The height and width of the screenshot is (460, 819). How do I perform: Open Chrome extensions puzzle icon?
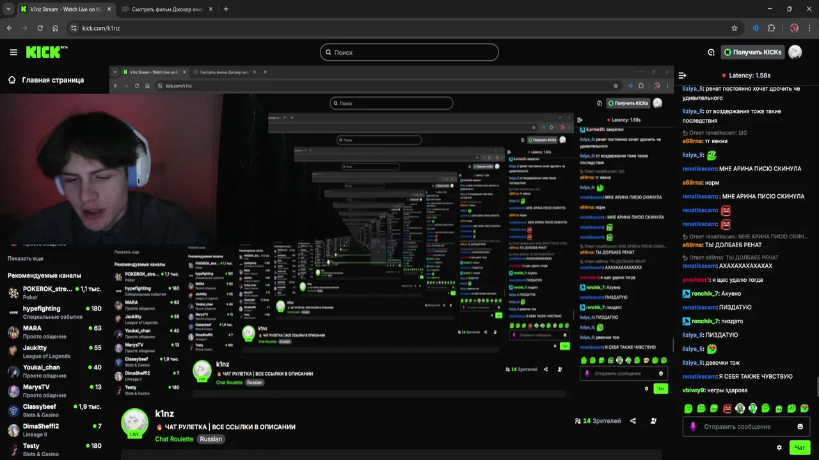point(771,28)
